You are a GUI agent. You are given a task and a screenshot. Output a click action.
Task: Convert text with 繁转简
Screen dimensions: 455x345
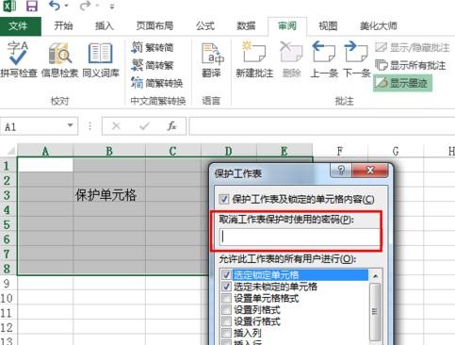click(153, 47)
